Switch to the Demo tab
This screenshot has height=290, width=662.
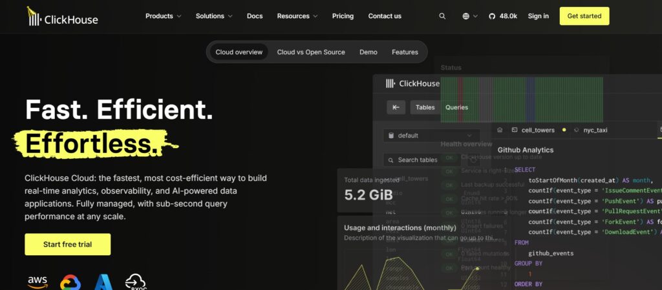(368, 52)
